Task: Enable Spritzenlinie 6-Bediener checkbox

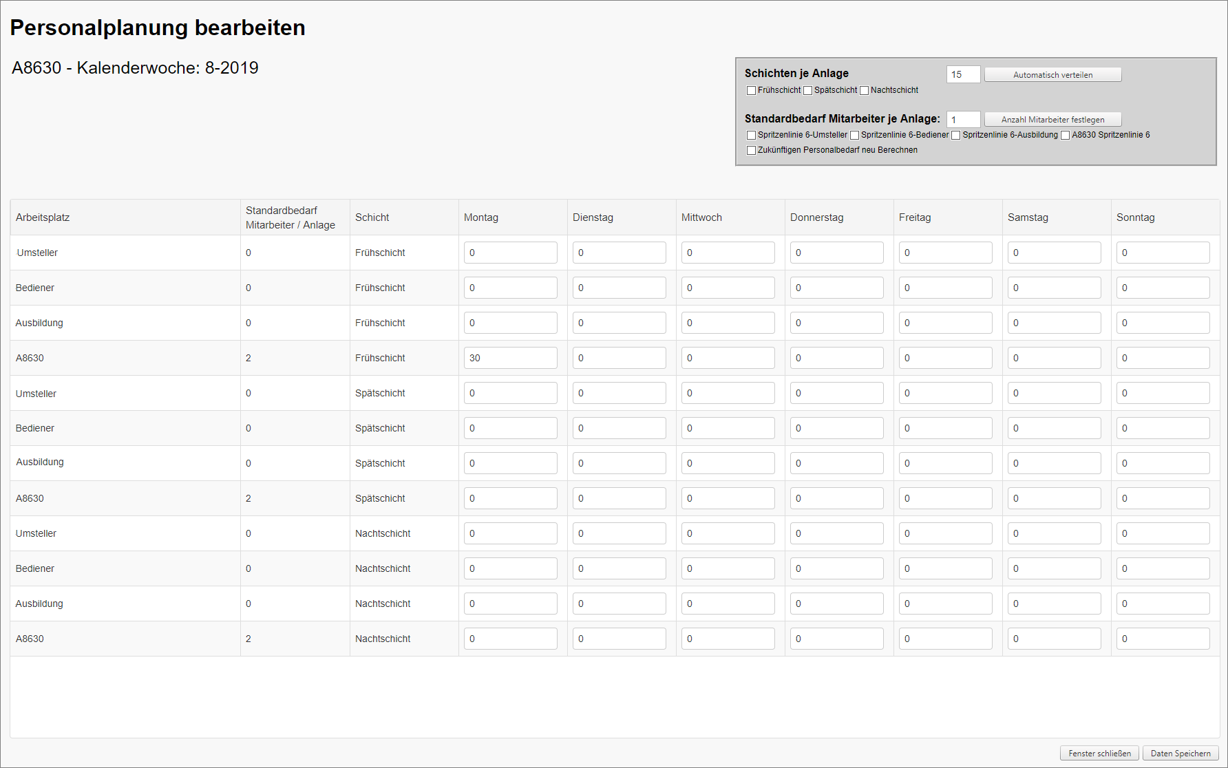Action: 854,135
